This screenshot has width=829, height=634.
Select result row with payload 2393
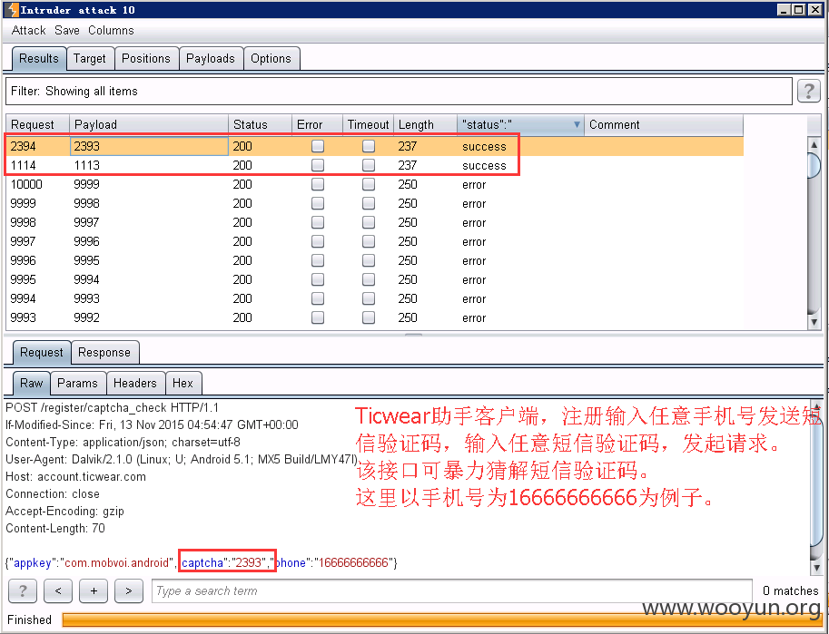[x=374, y=146]
